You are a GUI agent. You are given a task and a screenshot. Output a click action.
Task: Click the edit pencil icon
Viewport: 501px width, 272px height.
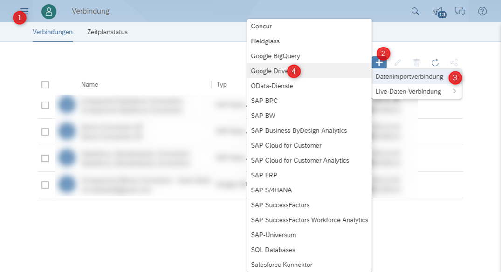coord(398,62)
